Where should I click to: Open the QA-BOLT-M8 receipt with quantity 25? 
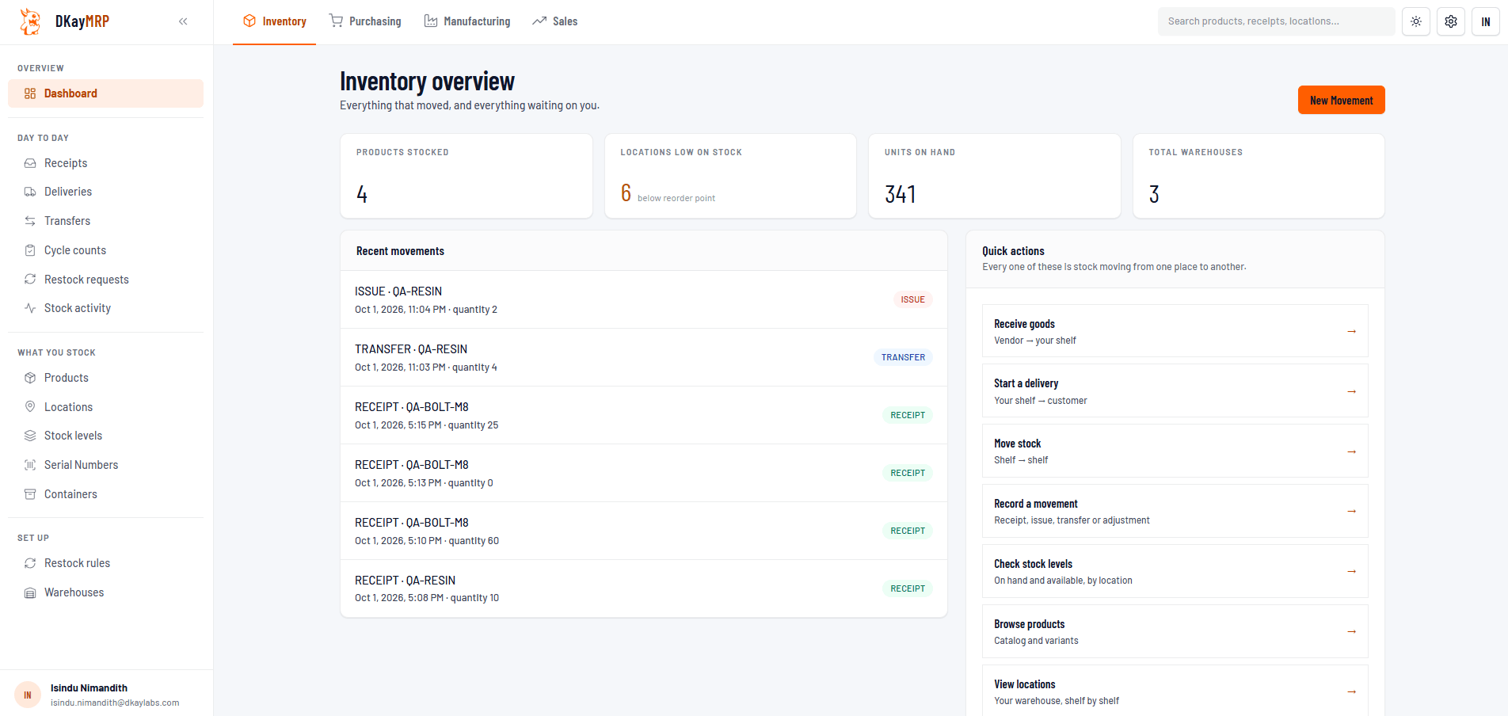pyautogui.click(x=644, y=415)
